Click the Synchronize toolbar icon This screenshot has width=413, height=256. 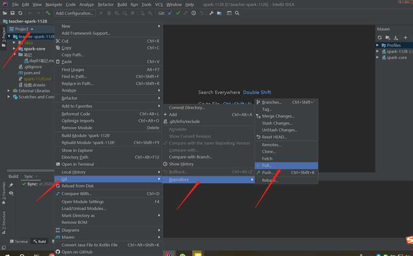tap(20, 13)
